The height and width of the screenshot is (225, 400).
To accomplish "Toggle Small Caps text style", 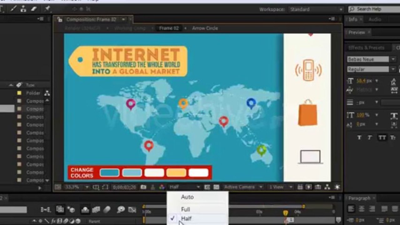I will point(393,137).
